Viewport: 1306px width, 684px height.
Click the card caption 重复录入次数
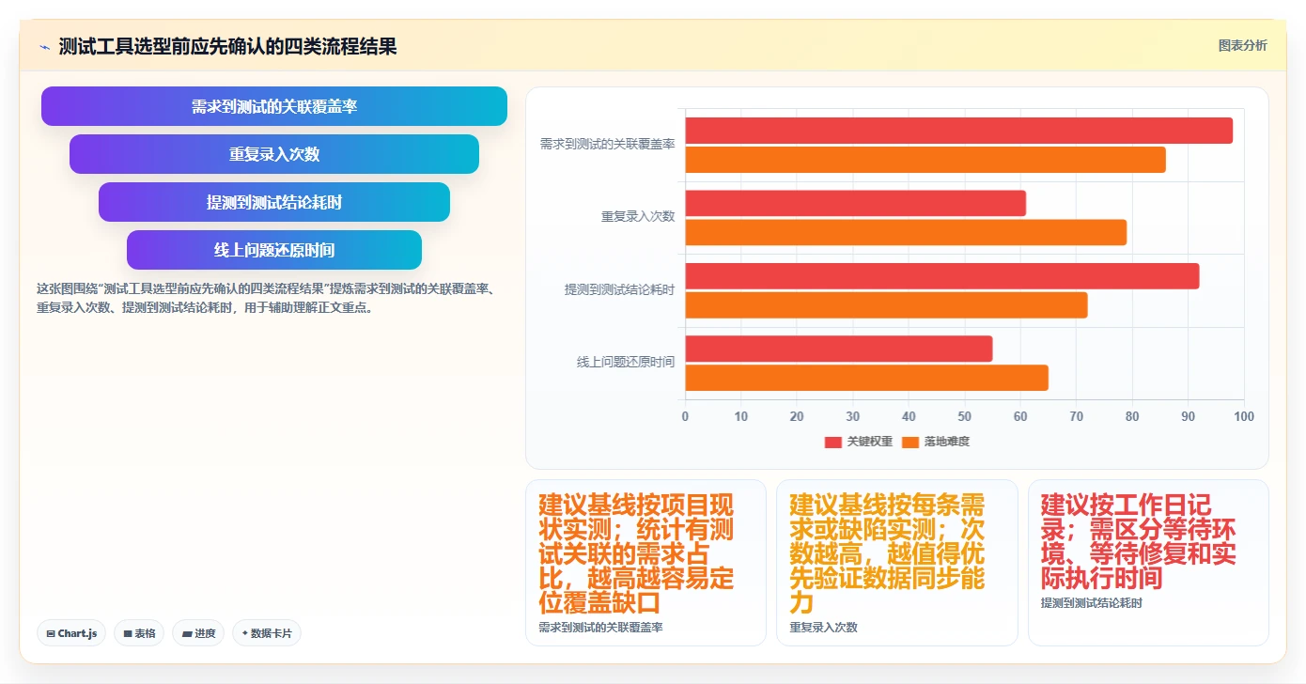click(823, 627)
